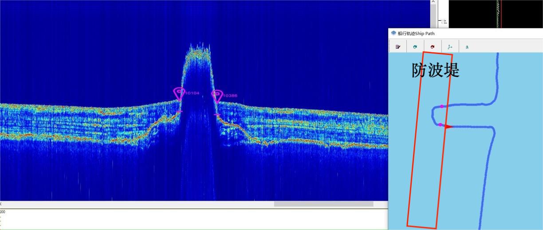Click inside the red breakwater rectangle's lower part
This screenshot has height=230, width=543.
point(424,195)
